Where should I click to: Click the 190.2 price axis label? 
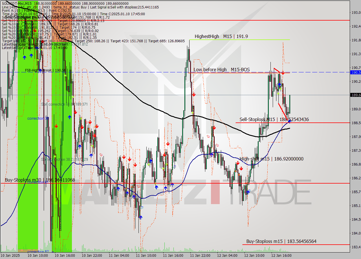coord(356,81)
